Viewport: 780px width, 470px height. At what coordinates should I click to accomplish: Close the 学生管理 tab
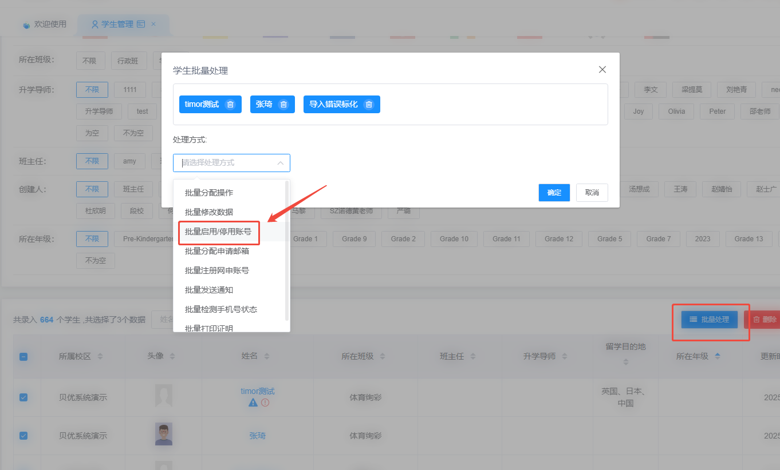(153, 24)
